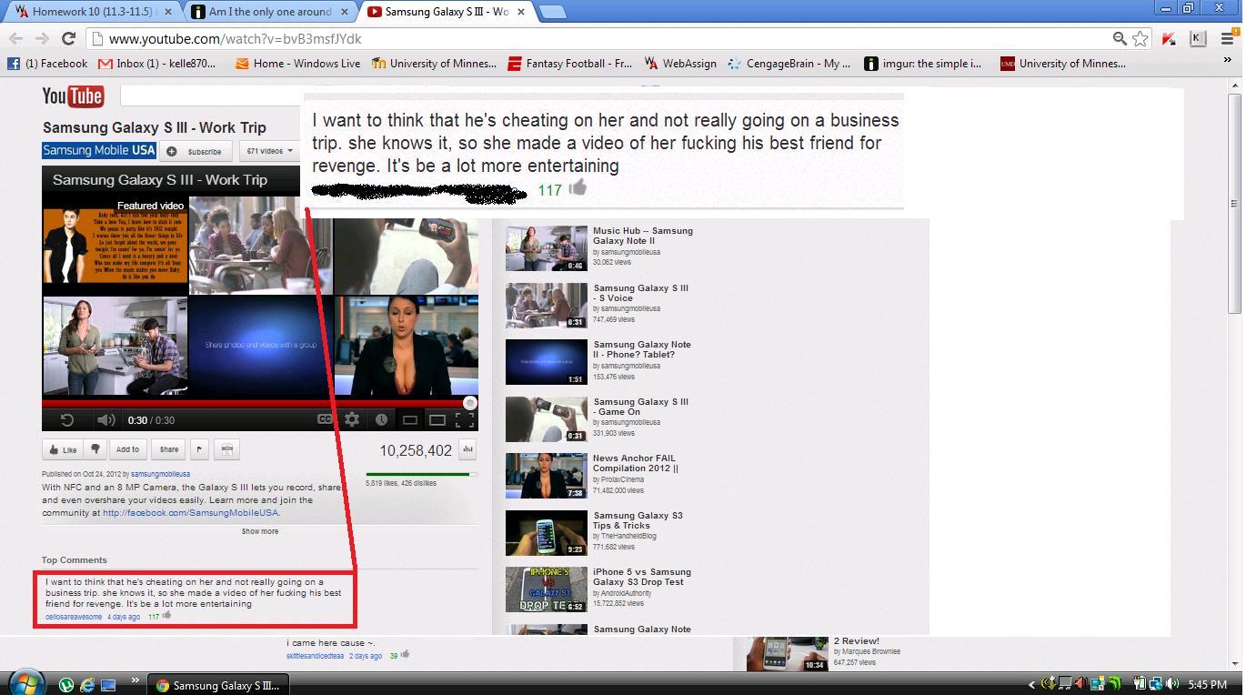The image size is (1246, 695).
Task: Follow the facebook.com/SamsungMobileUSA link
Action: pos(191,512)
